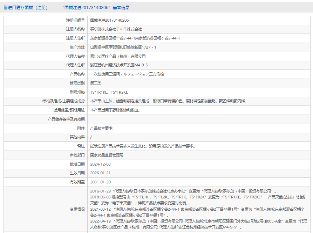Select model value TS*TR1KE、TS*TR2KE
This screenshot has width=313, height=233.
coord(109,92)
